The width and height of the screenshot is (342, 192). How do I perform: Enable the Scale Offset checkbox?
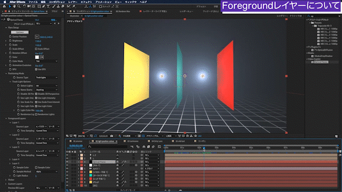(36, 49)
